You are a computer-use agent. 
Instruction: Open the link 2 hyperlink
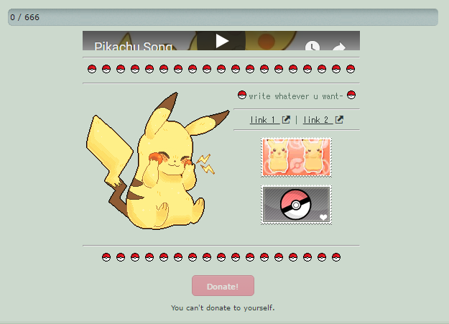click(x=318, y=120)
